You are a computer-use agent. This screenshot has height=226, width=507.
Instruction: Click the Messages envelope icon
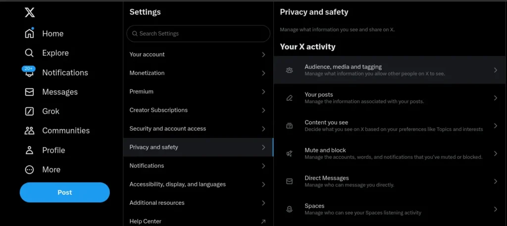click(30, 92)
